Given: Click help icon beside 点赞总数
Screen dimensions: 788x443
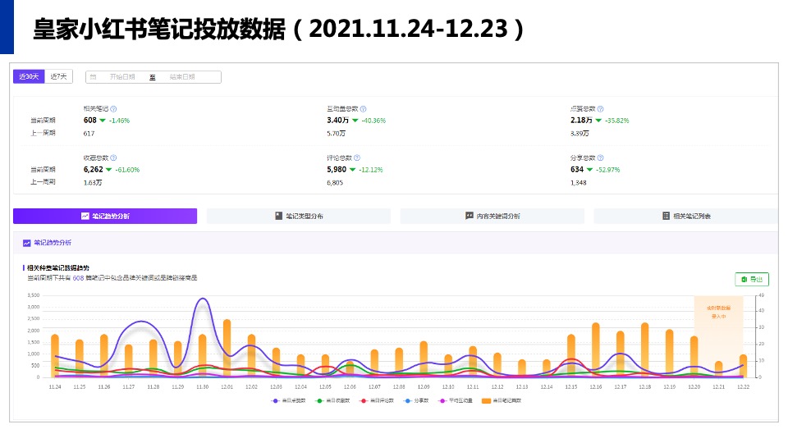Looking at the screenshot, I should (x=601, y=108).
